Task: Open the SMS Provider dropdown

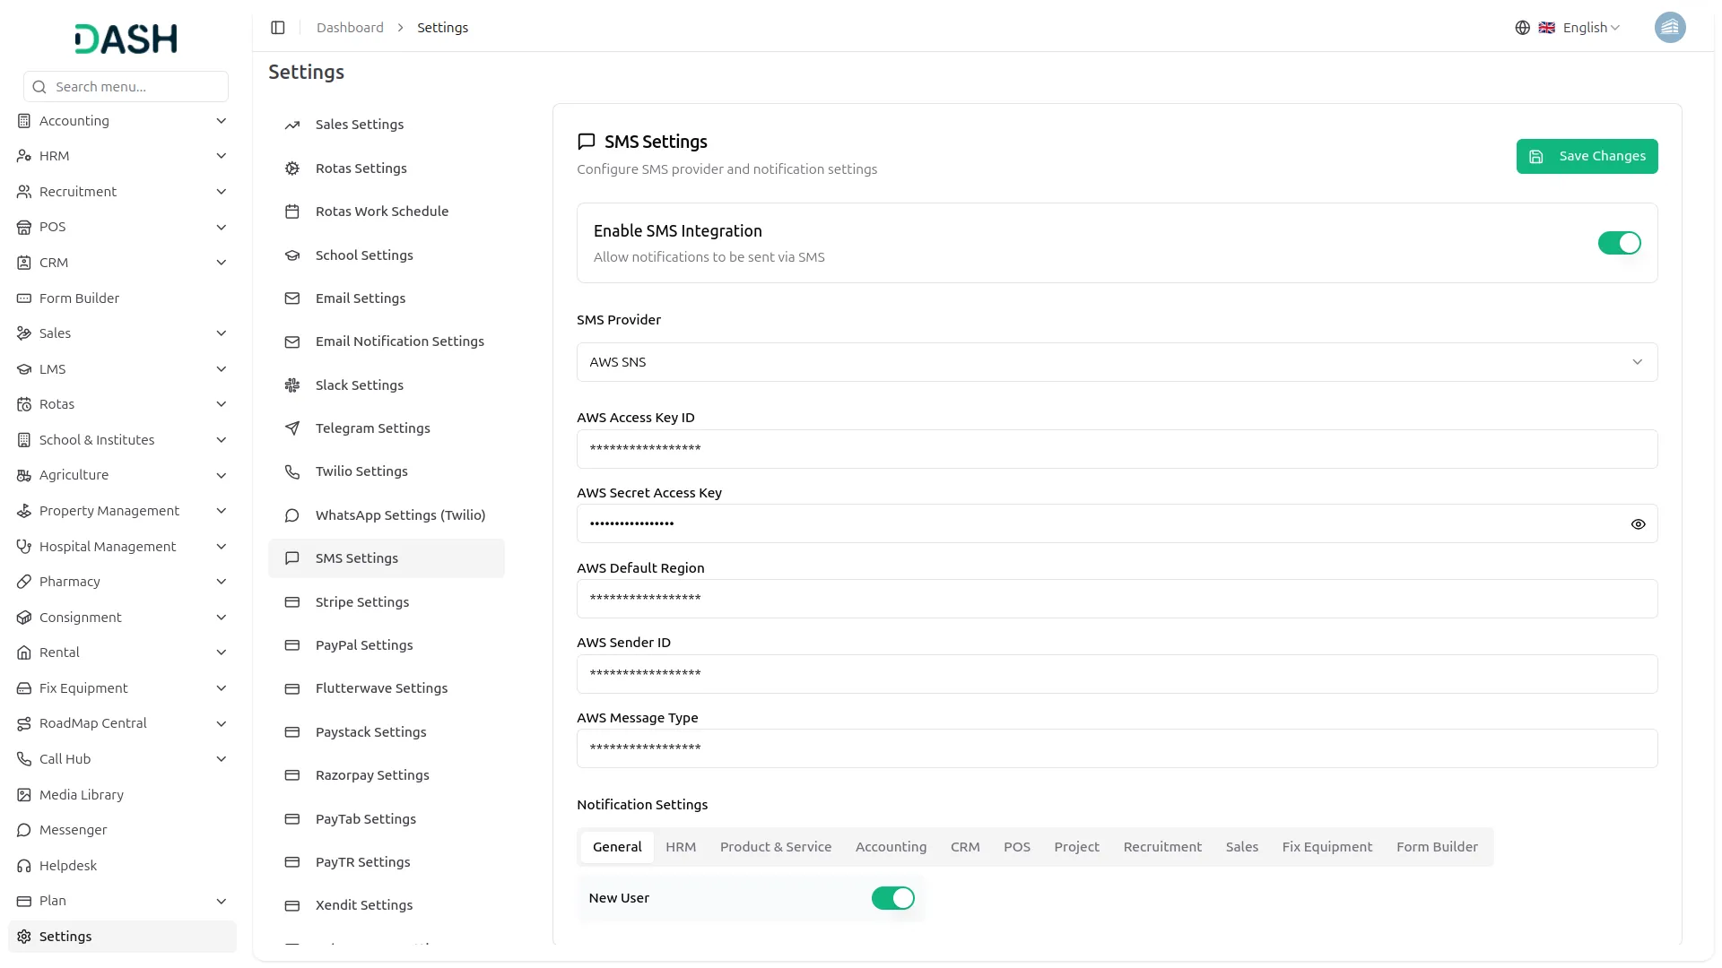Action: [x=1117, y=362]
